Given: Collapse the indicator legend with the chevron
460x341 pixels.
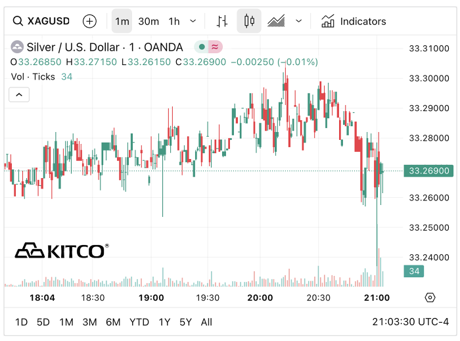Looking at the screenshot, I should [19, 95].
